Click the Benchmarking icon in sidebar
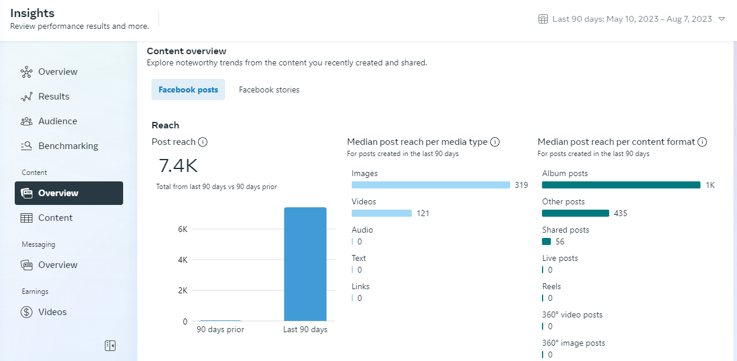 click(27, 146)
